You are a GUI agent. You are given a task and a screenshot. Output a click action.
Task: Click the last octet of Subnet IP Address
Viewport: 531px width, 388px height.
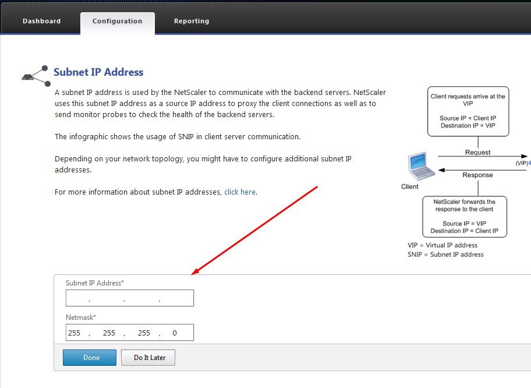click(176, 299)
